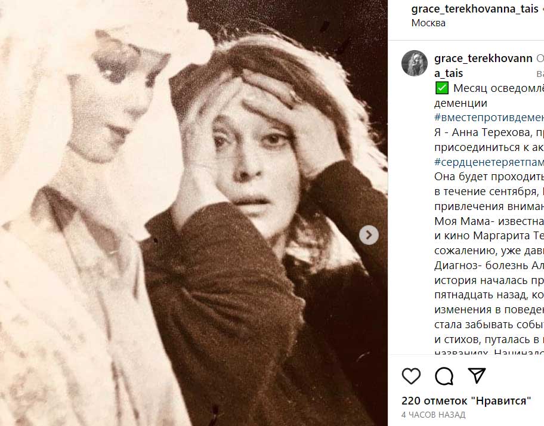The image size is (544, 426).
Task: View the 220 отметок "Нравится" likes list
Action: tap(466, 401)
